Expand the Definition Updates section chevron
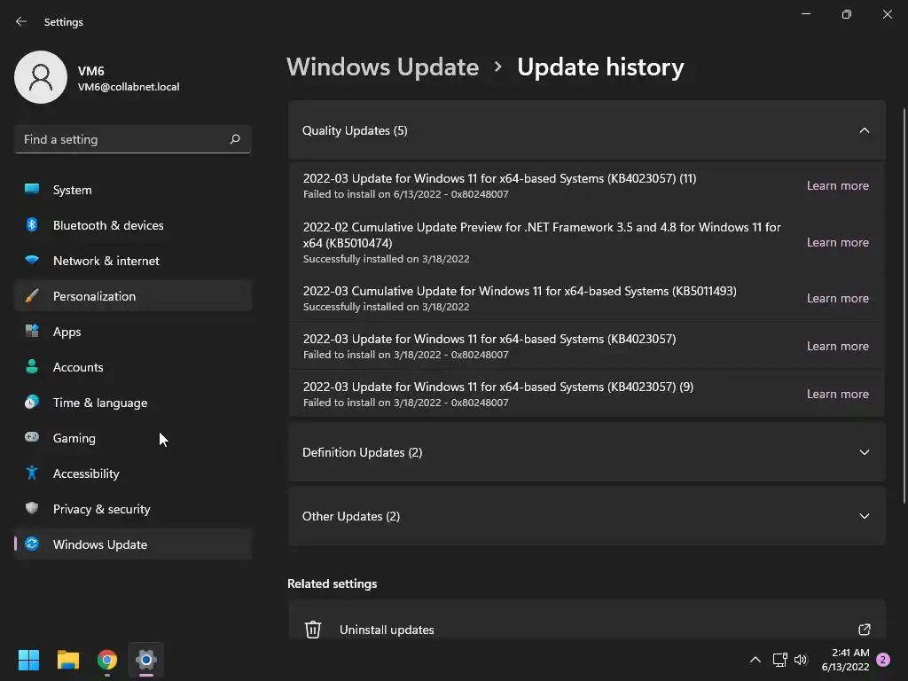 [864, 452]
